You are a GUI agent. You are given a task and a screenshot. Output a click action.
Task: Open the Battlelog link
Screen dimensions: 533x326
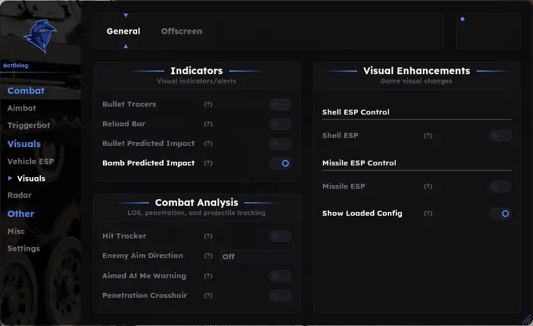point(16,66)
